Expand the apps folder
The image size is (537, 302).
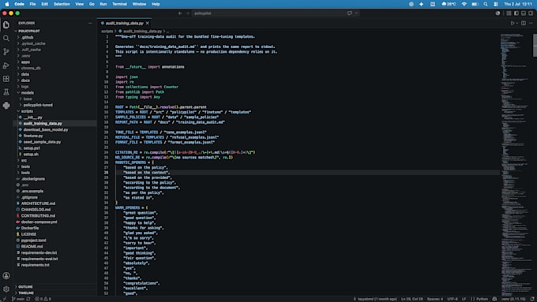[25, 62]
